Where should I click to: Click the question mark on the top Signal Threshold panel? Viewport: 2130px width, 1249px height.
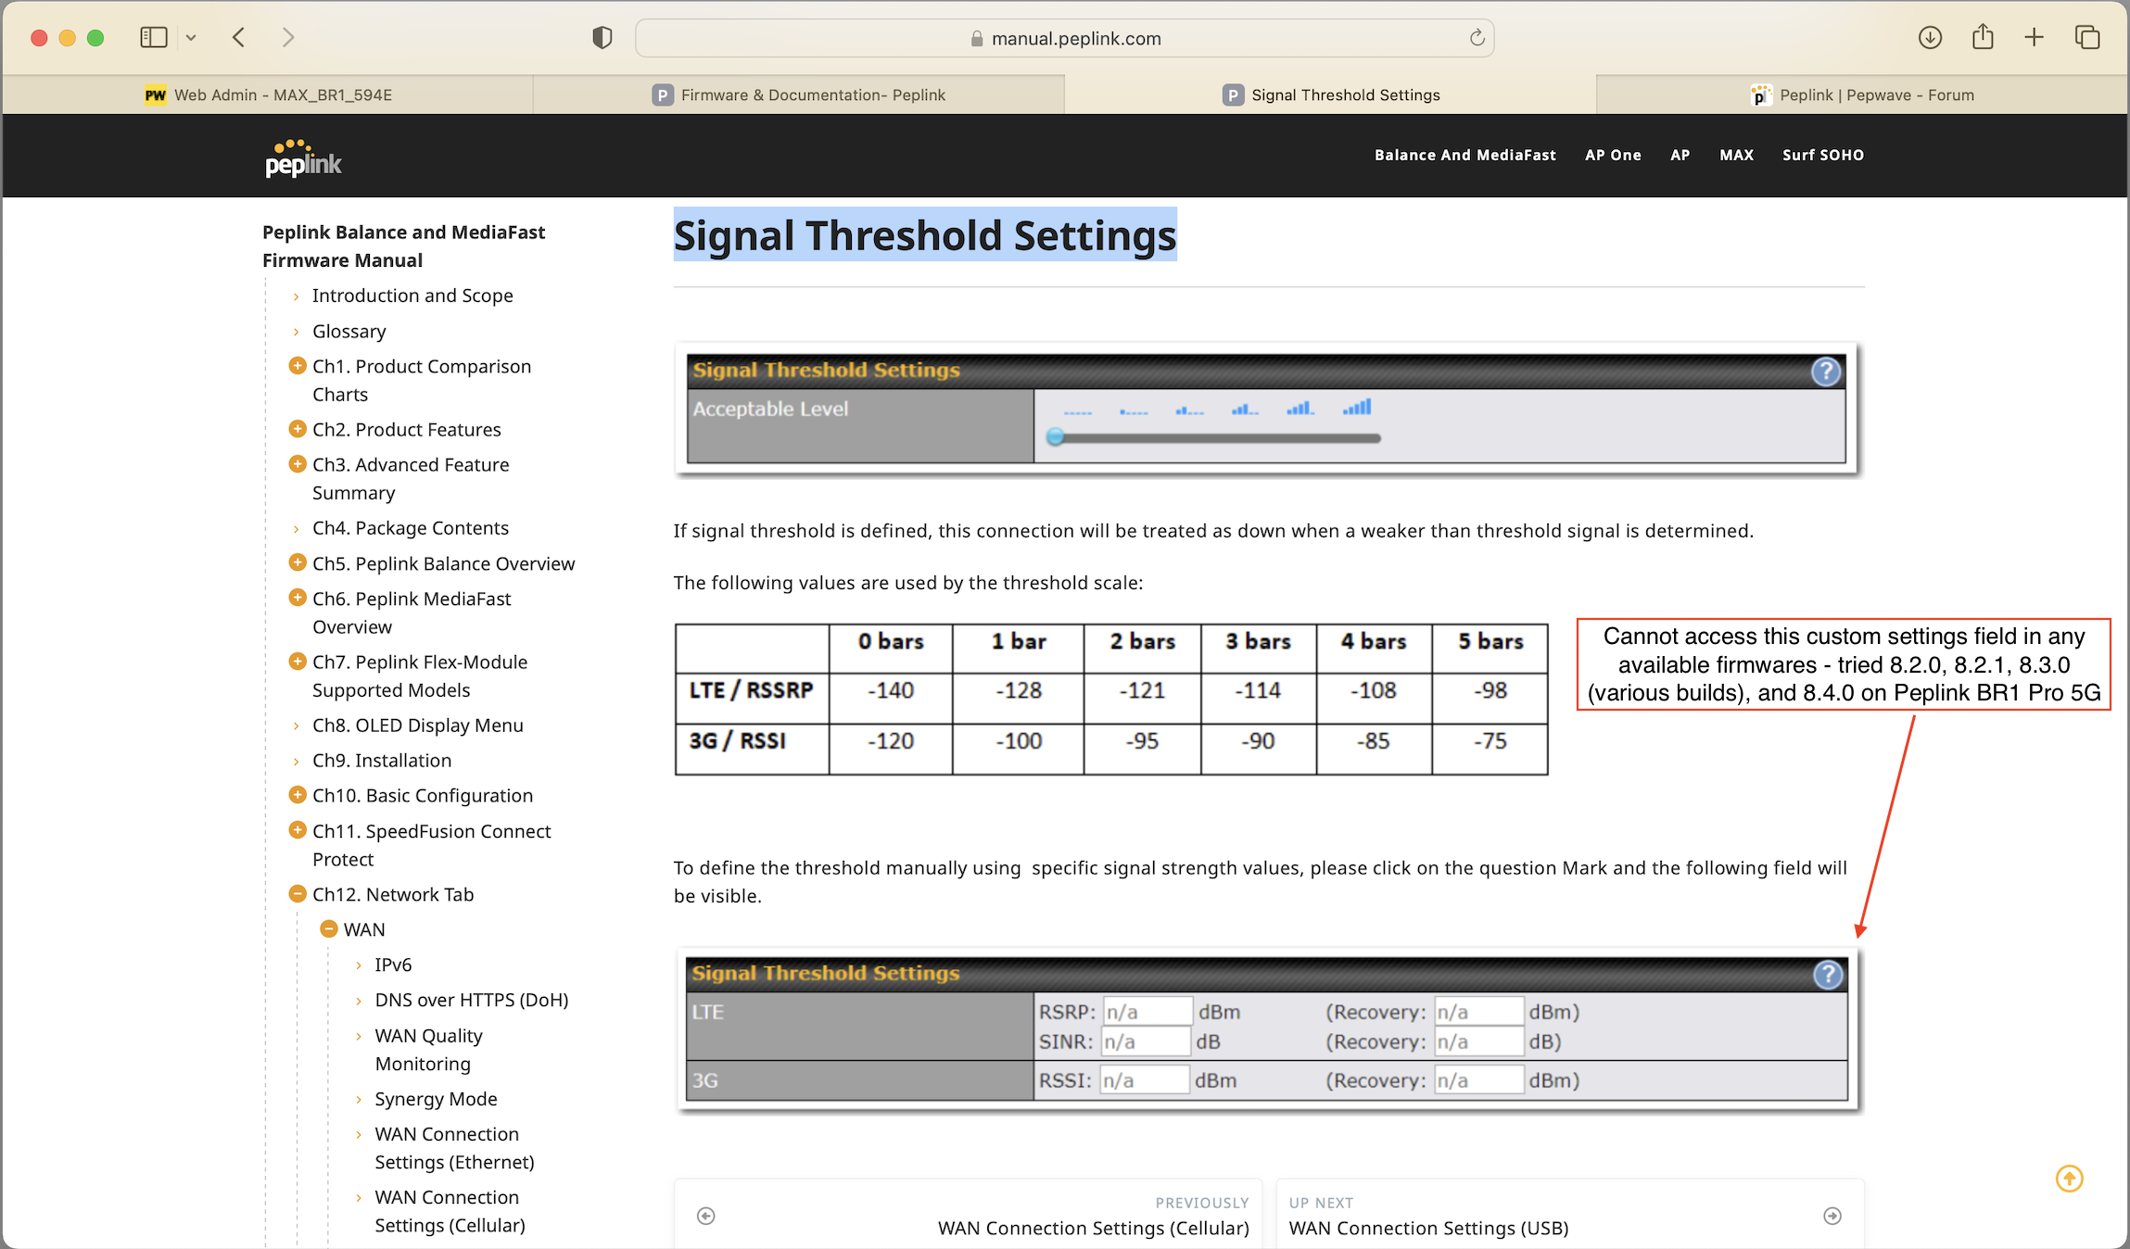(x=1826, y=372)
